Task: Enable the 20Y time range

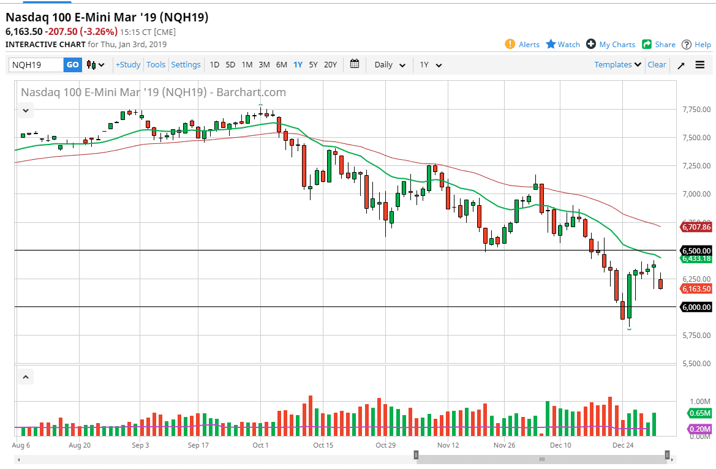Action: pos(330,64)
